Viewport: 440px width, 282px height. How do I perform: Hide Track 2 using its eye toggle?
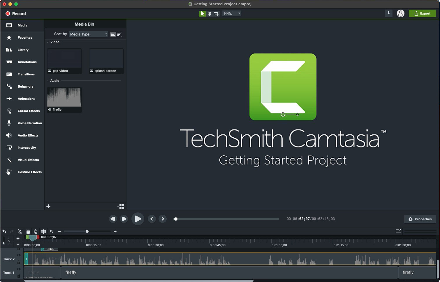click(19, 255)
